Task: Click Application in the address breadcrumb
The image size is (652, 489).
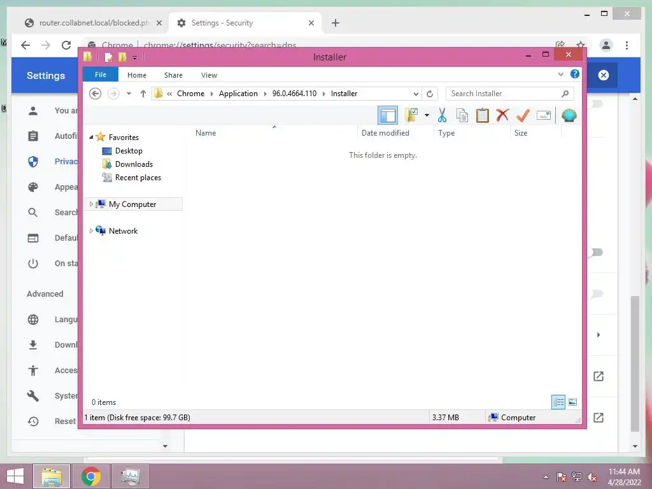Action: (x=238, y=94)
